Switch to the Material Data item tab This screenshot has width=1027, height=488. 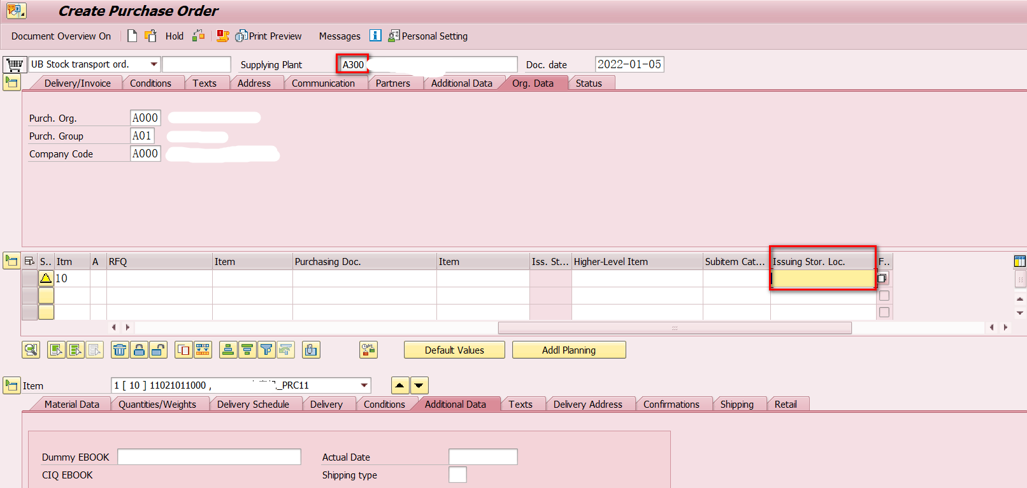coord(72,405)
